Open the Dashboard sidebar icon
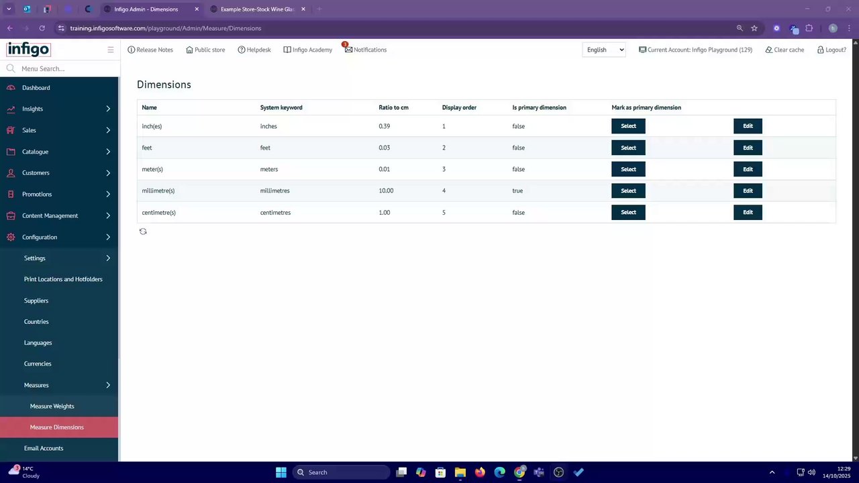This screenshot has width=859, height=483. coord(11,88)
